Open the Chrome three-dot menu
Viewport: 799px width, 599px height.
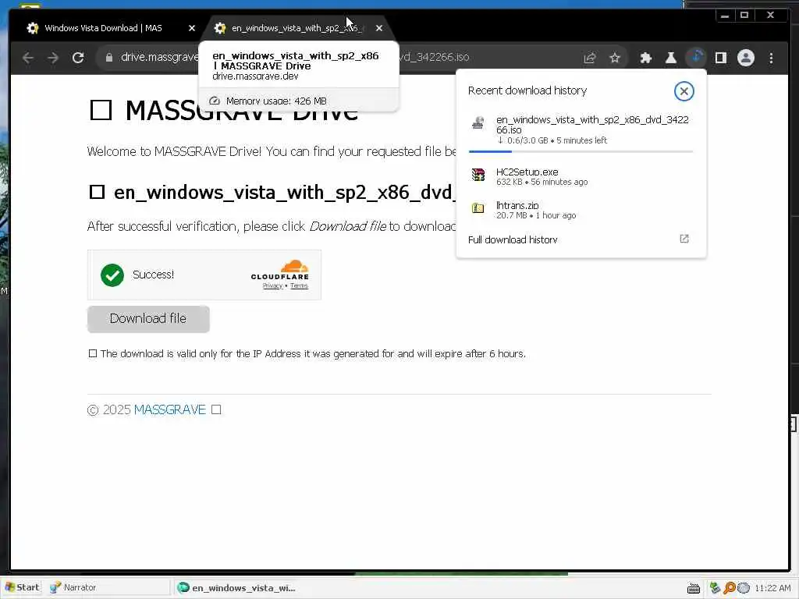pos(771,58)
